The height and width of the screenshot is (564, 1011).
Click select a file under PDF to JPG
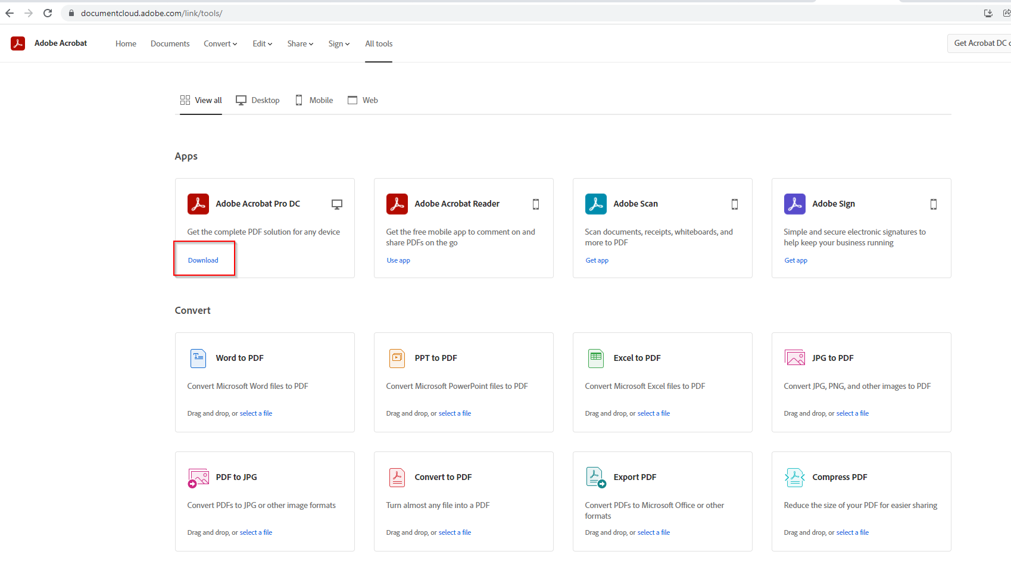point(256,532)
